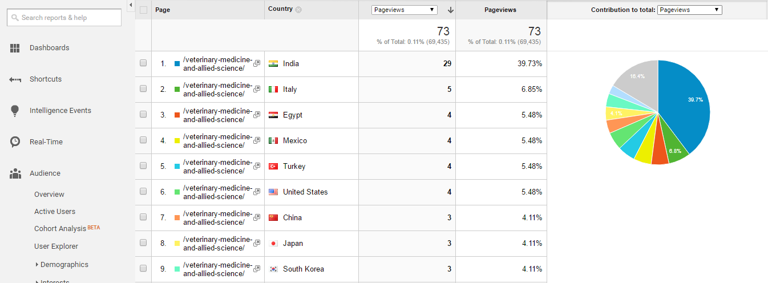Toggle sort direction arrow beside Pageviews
The image size is (768, 283).
pyautogui.click(x=450, y=10)
